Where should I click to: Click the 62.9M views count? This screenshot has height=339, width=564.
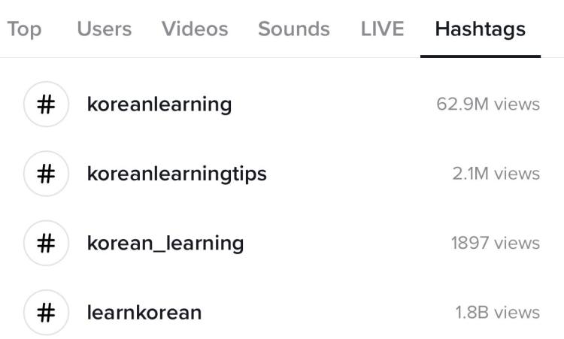pos(488,104)
